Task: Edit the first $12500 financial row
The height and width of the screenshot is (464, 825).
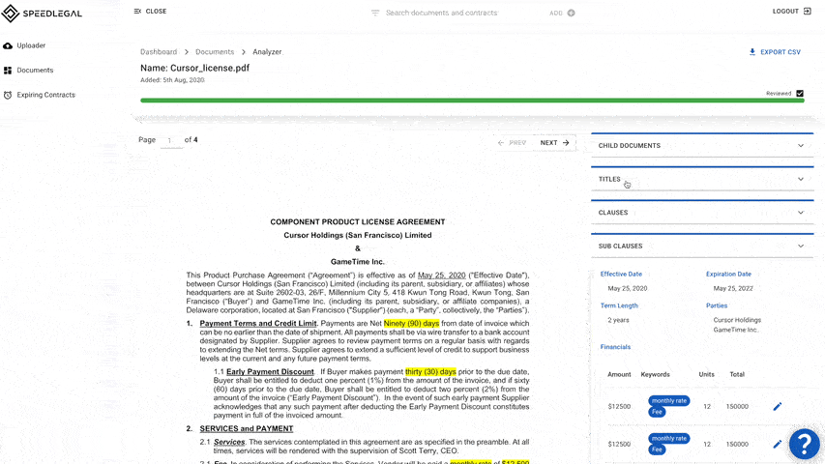Action: (x=777, y=406)
